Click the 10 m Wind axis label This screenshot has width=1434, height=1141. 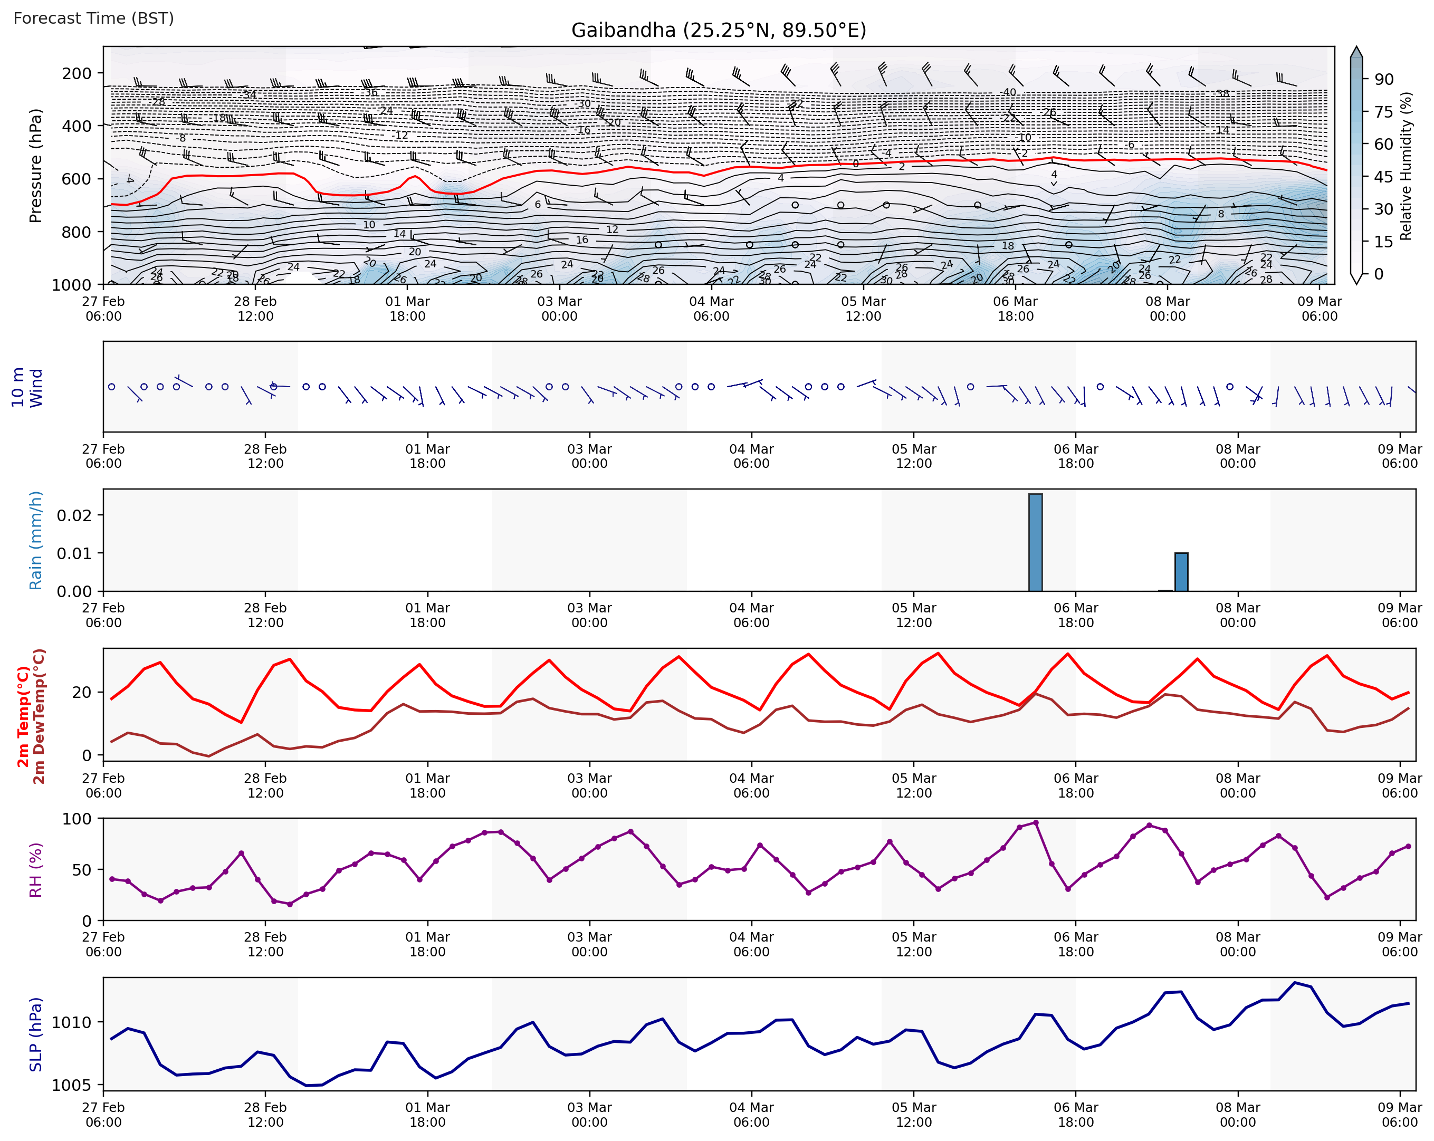pyautogui.click(x=26, y=387)
